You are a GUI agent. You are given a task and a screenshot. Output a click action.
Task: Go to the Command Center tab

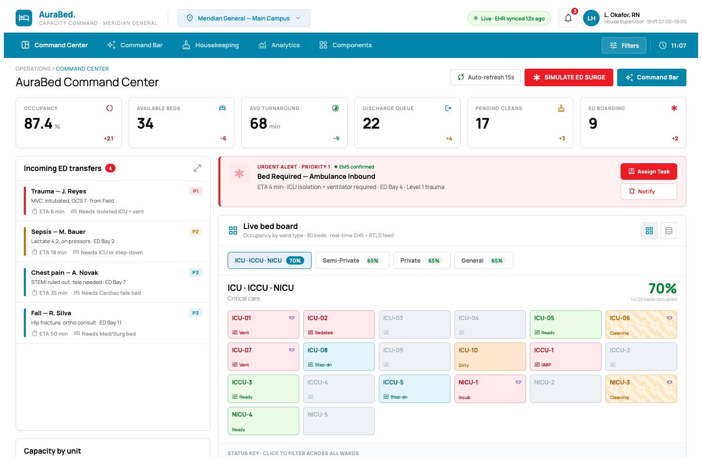tap(55, 45)
